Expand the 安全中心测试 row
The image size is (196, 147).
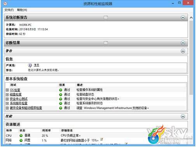[x=7, y=99]
